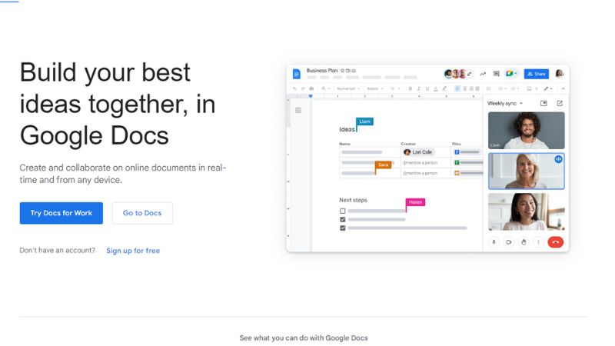The width and height of the screenshot is (615, 346).
Task: Click the Next steps heading in the document
Action: click(353, 200)
